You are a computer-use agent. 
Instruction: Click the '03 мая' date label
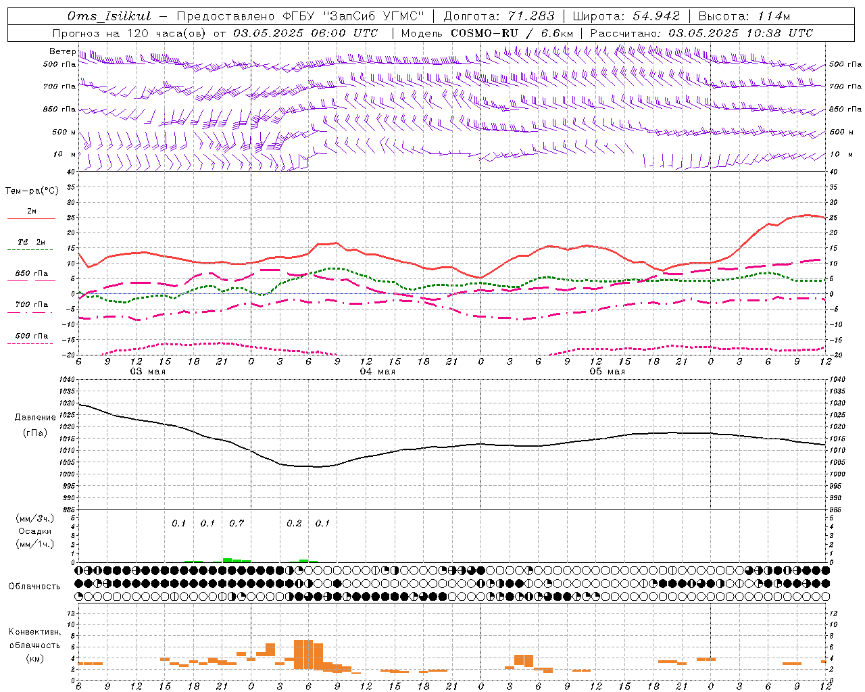148,372
